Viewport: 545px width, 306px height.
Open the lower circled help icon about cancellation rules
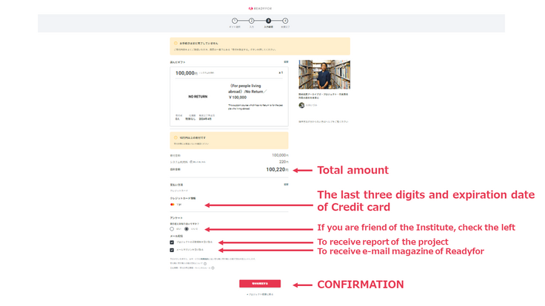coord(213,268)
